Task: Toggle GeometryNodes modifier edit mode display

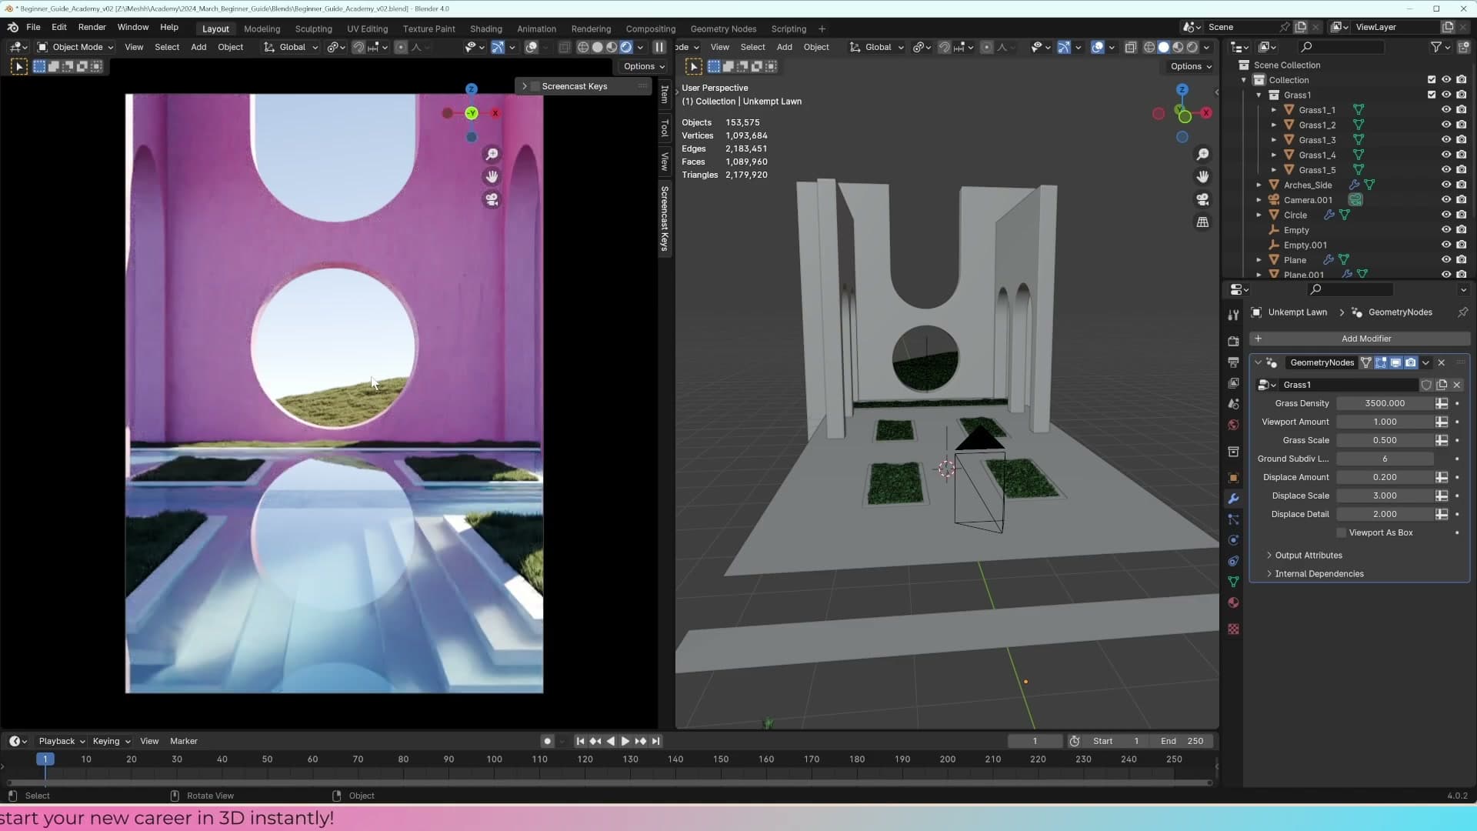Action: (1381, 362)
